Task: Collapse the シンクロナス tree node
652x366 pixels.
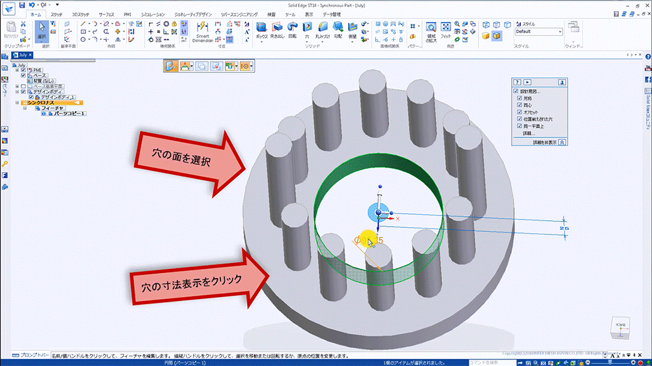Action: (x=18, y=103)
